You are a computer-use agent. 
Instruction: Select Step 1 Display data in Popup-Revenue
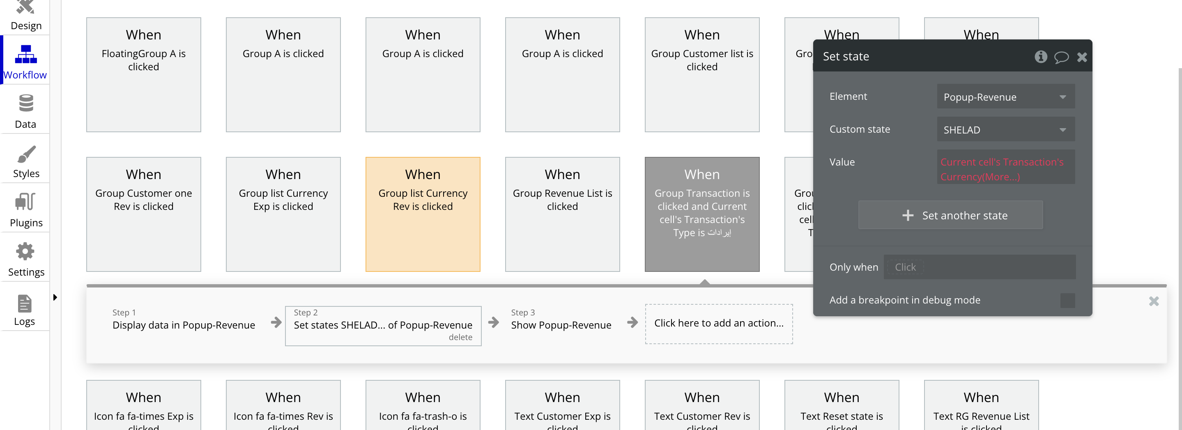184,320
